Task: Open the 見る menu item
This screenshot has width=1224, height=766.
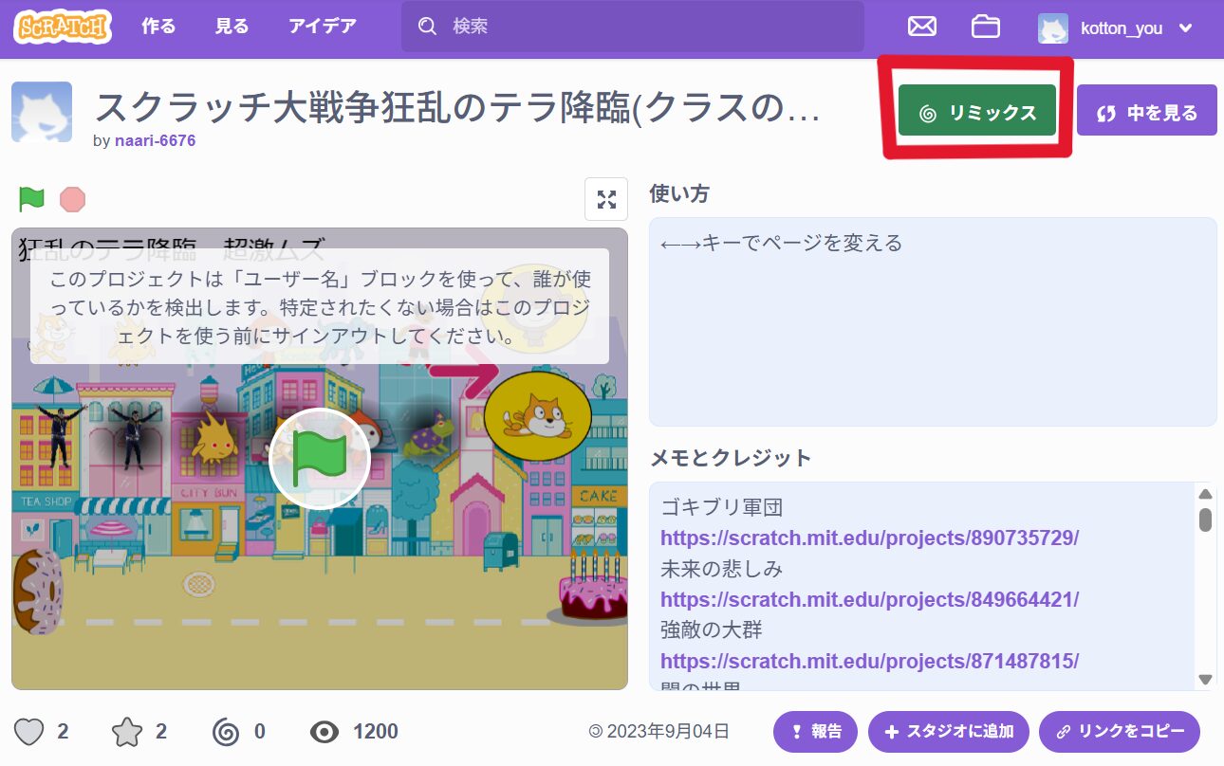Action: tap(232, 27)
